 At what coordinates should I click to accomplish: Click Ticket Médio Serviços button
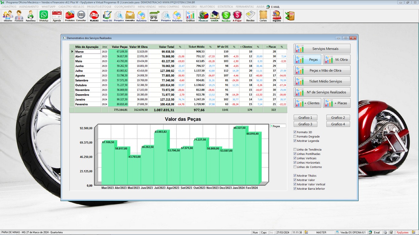tap(322, 81)
